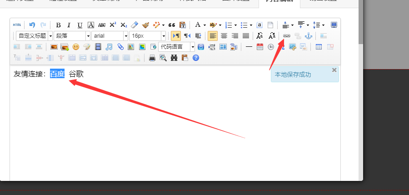Insert a table
Viewport: 409px width, 195px height.
pos(319,47)
